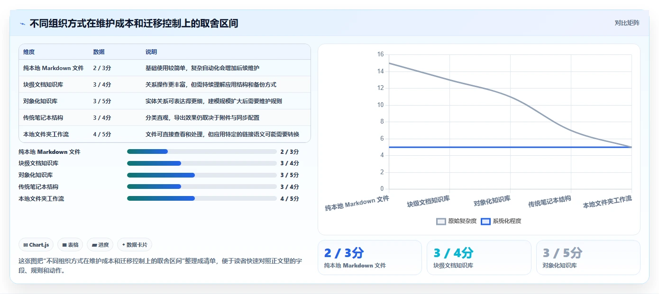Click the 系统化程度 legend color box
Viewport: 659px width, 294px height.
pos(486,221)
